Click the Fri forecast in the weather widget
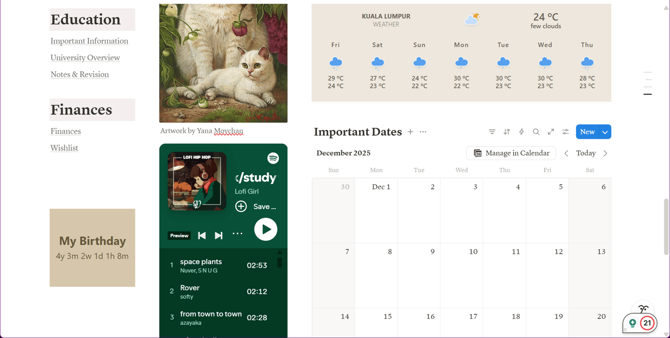Image resolution: width=670 pixels, height=338 pixels. click(335, 66)
